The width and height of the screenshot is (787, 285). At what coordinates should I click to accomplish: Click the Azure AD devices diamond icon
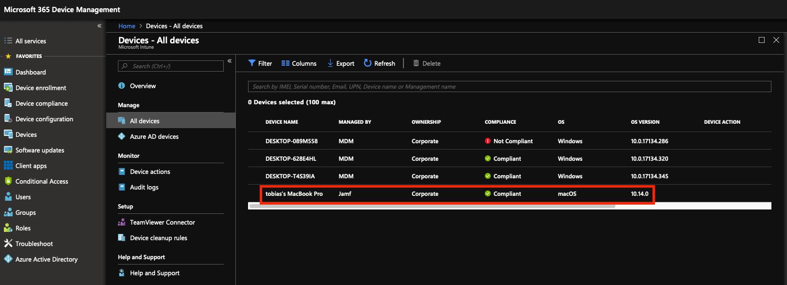(x=122, y=136)
